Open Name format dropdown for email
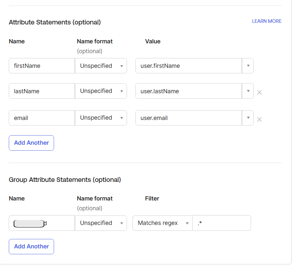The image size is (293, 266). [x=101, y=118]
